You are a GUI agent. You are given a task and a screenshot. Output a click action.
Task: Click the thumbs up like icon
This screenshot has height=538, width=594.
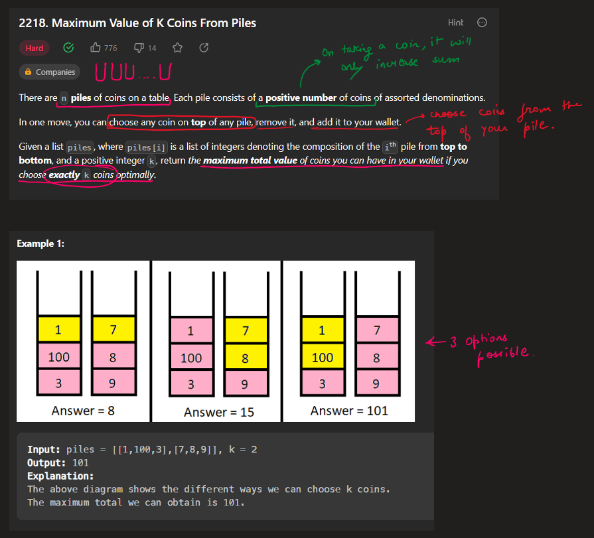point(96,48)
